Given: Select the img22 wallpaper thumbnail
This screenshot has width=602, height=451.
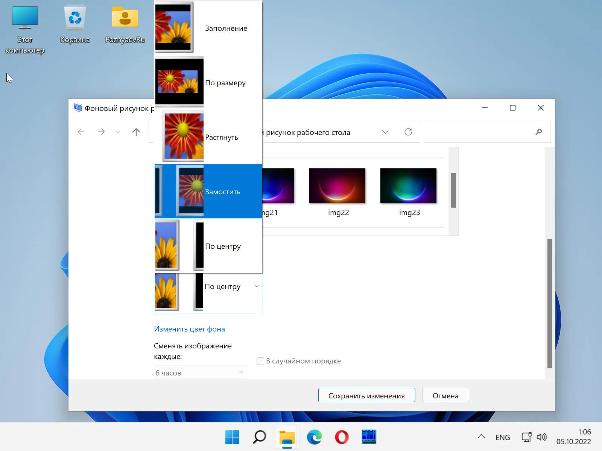Looking at the screenshot, I should [337, 186].
